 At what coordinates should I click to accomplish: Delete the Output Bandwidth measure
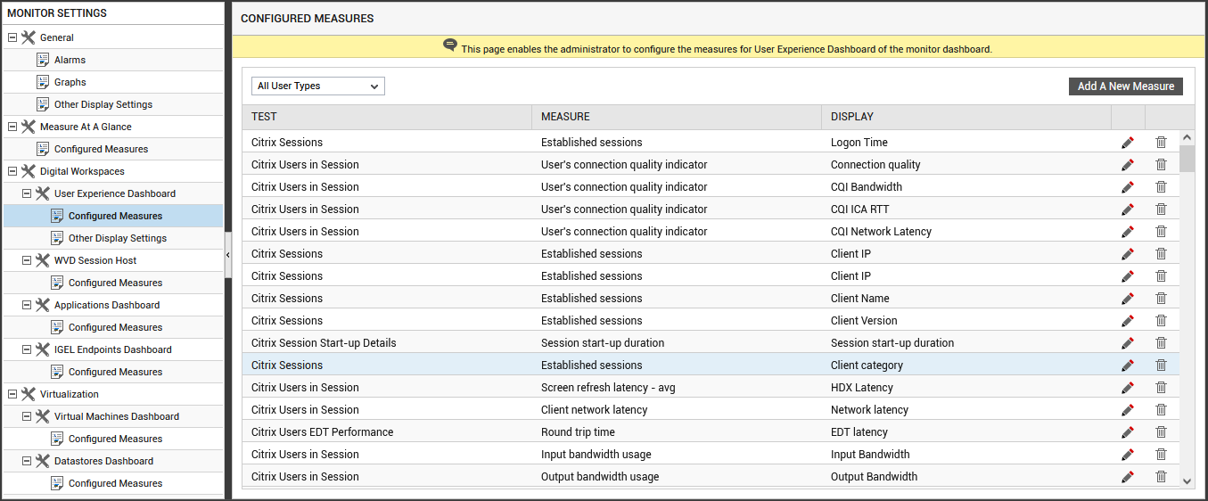1161,476
